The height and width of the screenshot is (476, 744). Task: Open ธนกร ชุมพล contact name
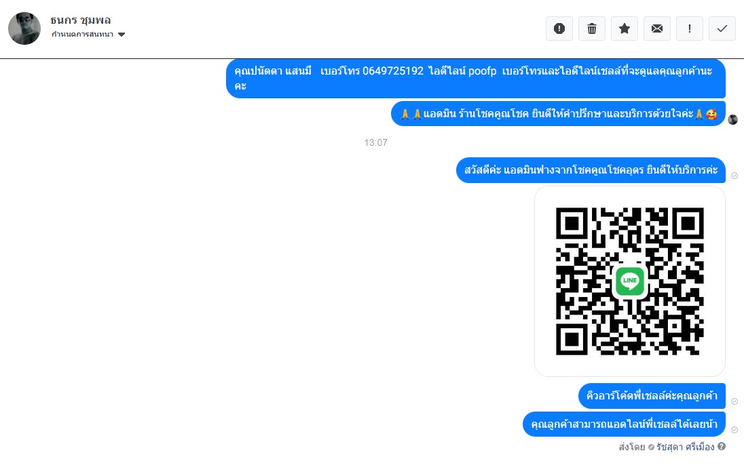click(x=81, y=20)
